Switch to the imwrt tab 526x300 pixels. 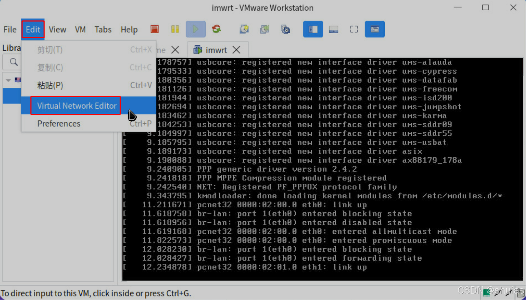(218, 50)
